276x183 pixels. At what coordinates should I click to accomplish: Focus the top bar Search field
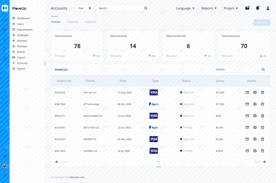click(123, 8)
